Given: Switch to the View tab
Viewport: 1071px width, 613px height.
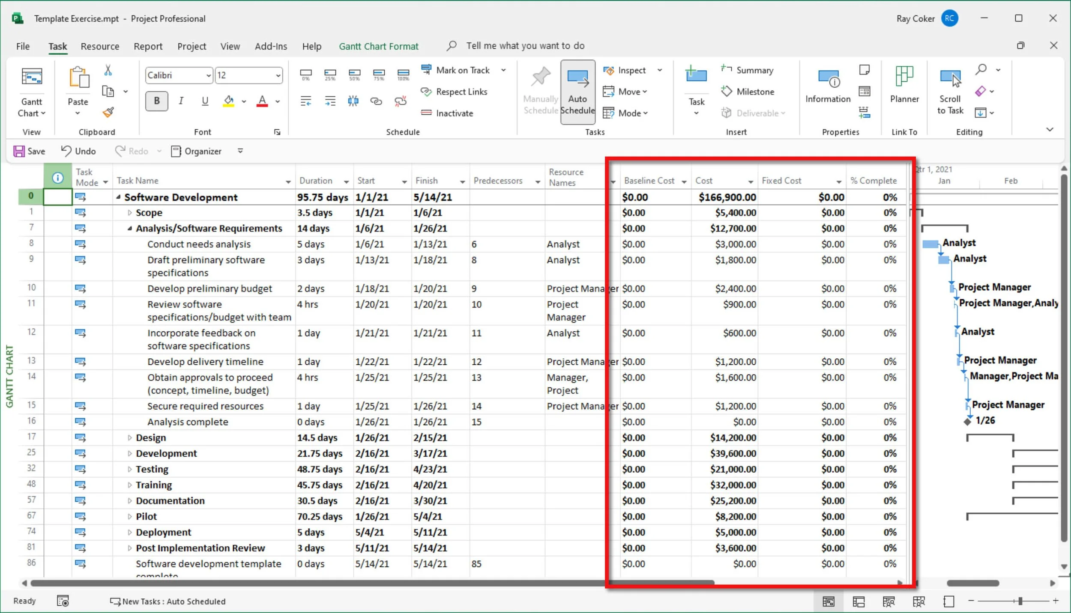Looking at the screenshot, I should [x=230, y=46].
